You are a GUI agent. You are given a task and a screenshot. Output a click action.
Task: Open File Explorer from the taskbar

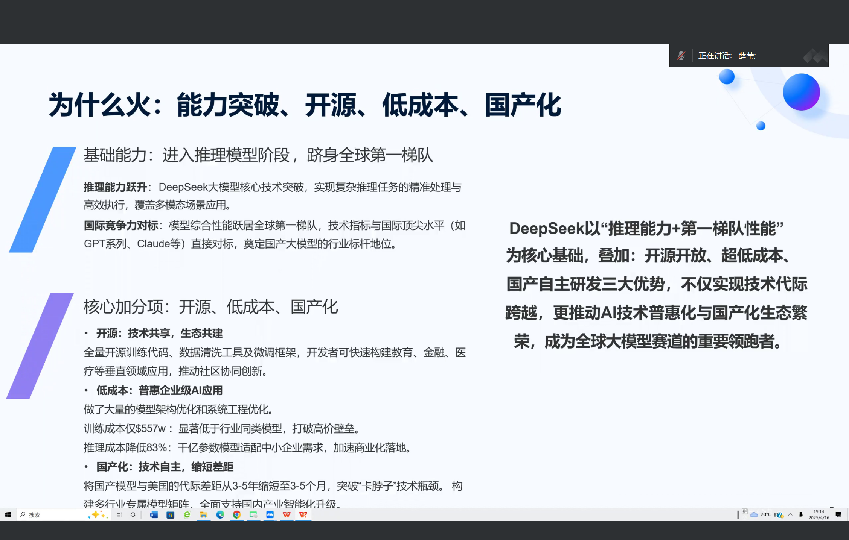[x=203, y=514]
